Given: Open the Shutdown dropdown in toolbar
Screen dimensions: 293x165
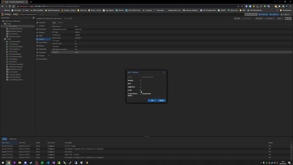Looking at the screenshot, I should click(247, 18).
